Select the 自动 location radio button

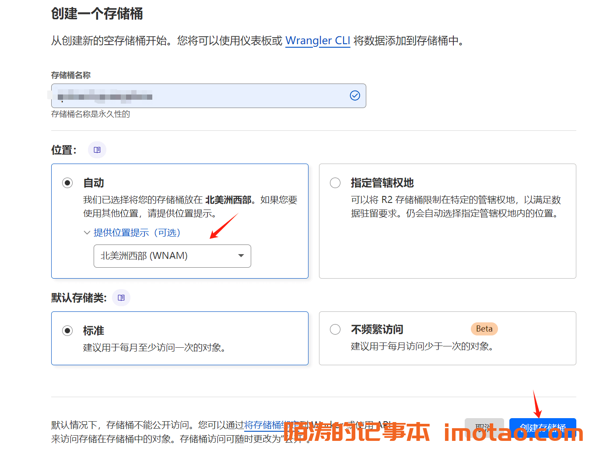point(67,183)
